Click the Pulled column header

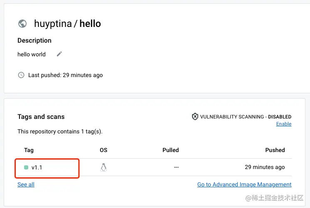[170, 150]
